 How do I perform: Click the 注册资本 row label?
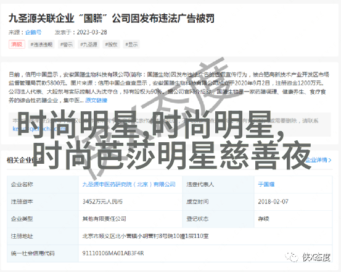pos(22,202)
